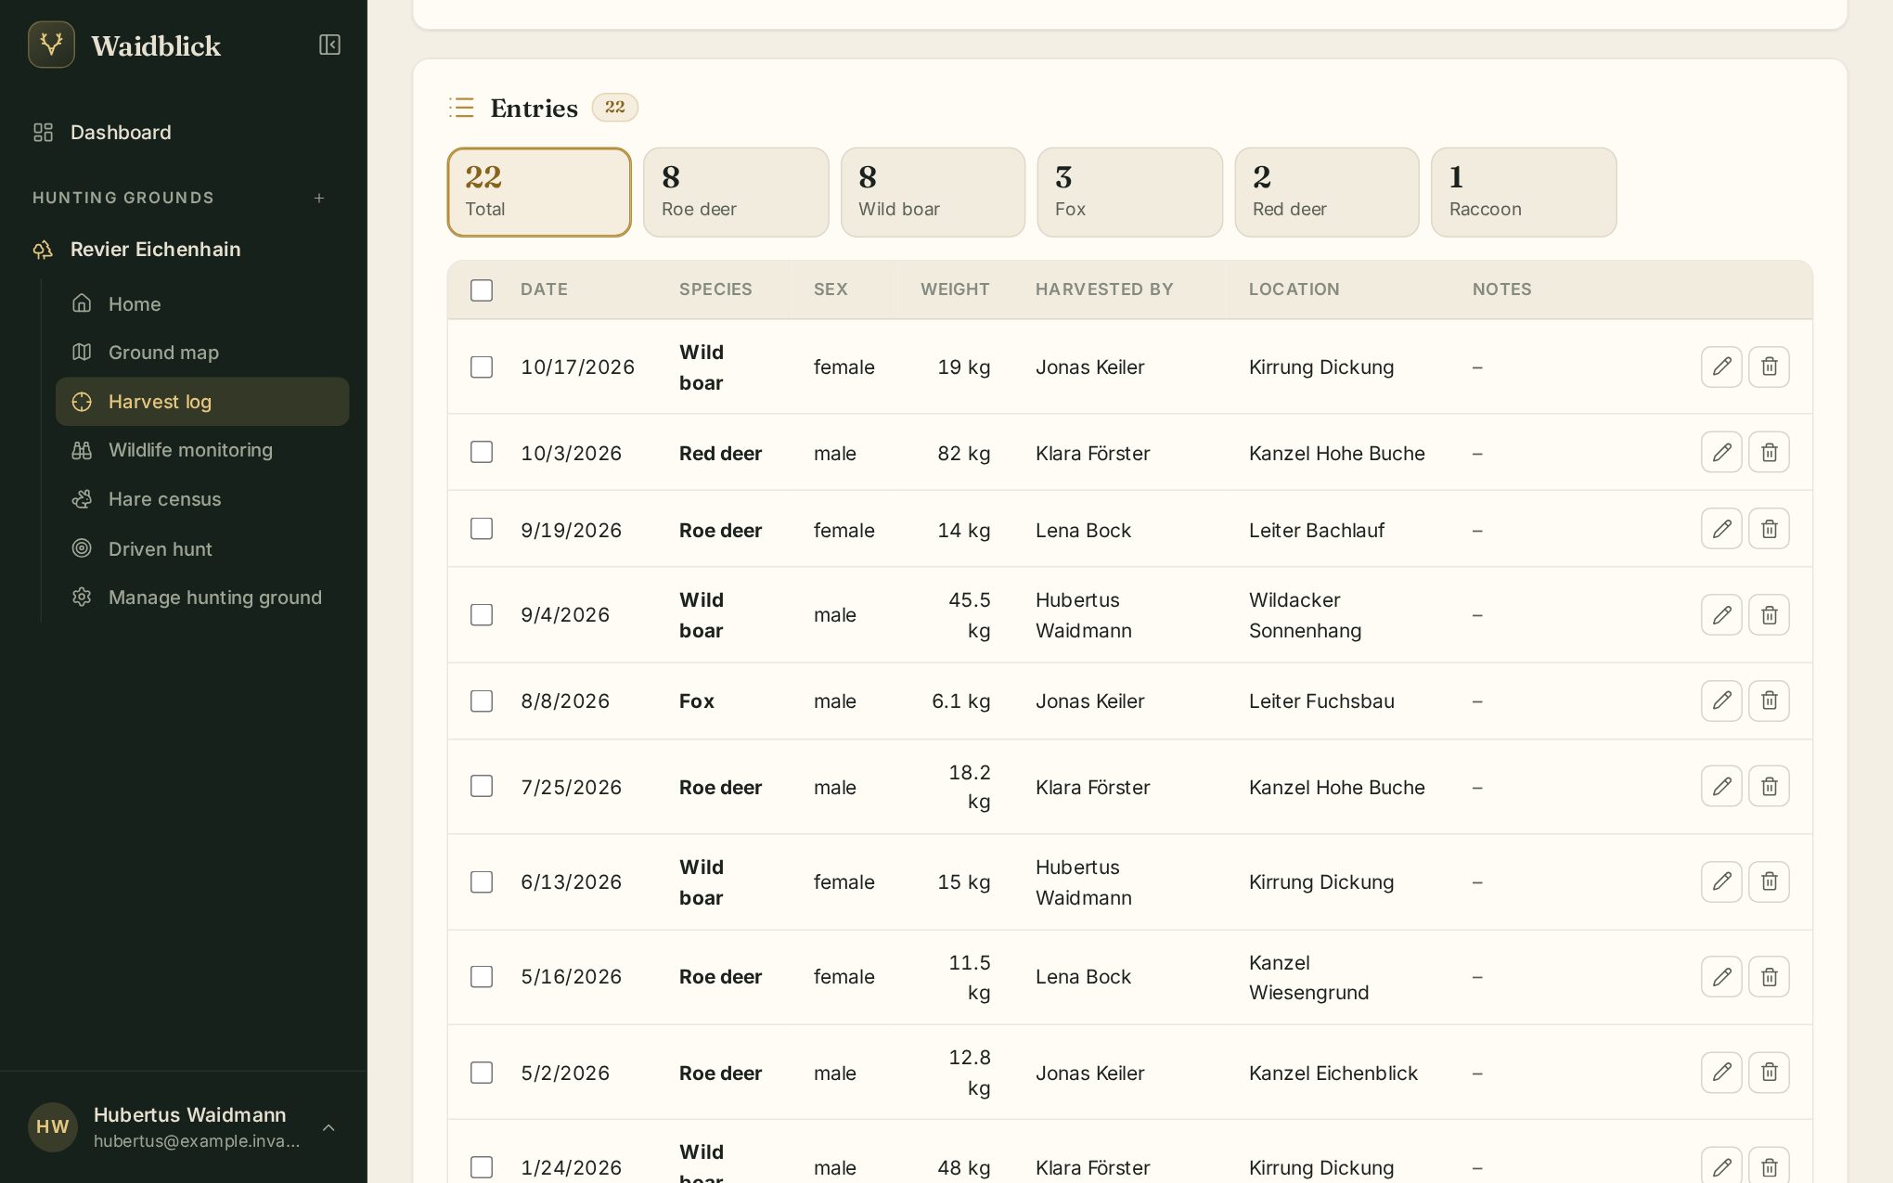Click the DATE column header
Image resolution: width=1893 pixels, height=1183 pixels.
click(x=544, y=289)
